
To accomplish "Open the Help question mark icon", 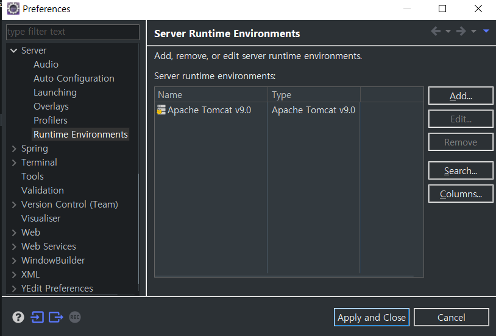I will [18, 317].
